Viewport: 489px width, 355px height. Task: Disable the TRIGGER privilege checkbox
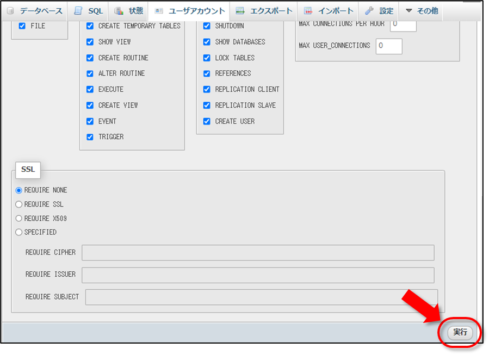(x=90, y=137)
